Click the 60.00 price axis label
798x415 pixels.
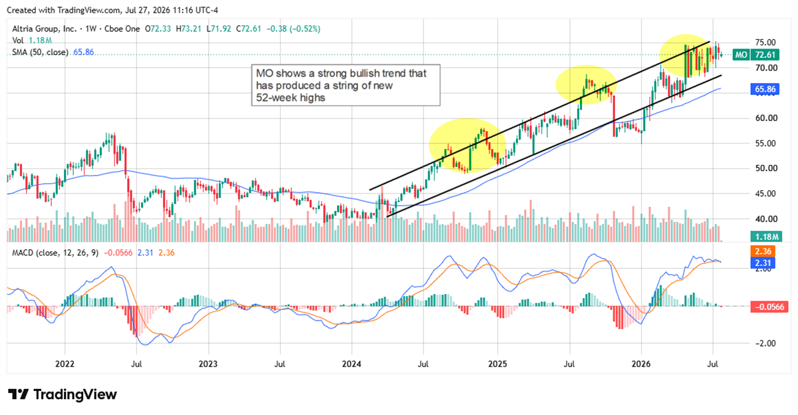click(x=765, y=118)
